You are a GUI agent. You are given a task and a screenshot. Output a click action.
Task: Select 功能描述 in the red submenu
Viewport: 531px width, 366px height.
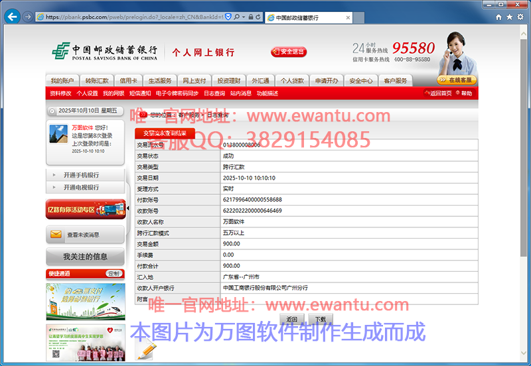coord(267,93)
